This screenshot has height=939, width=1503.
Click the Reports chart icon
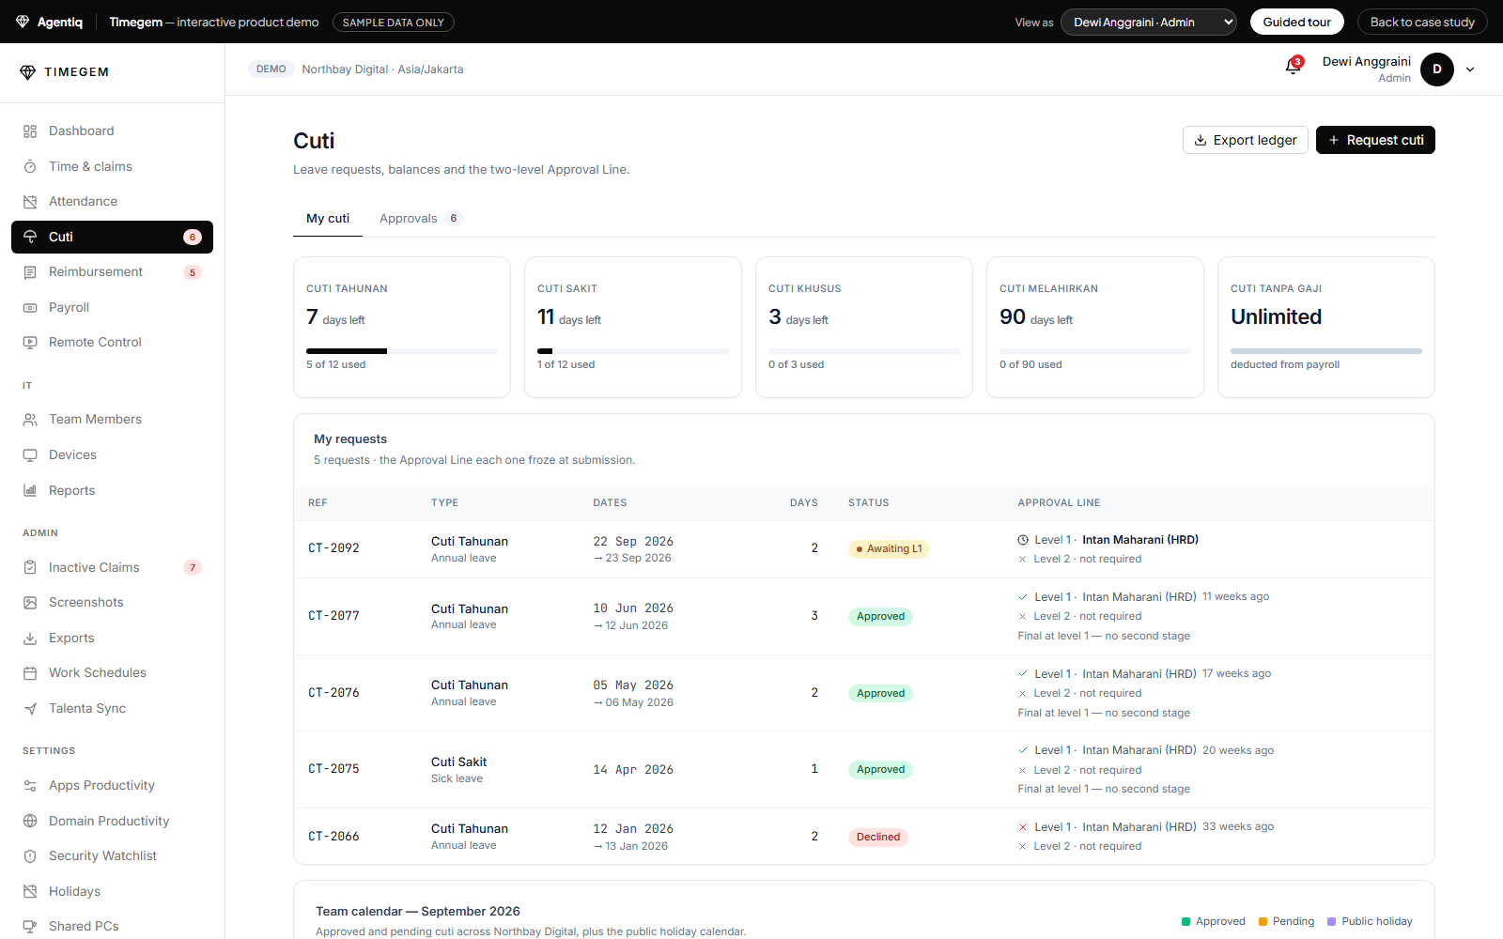pyautogui.click(x=30, y=490)
